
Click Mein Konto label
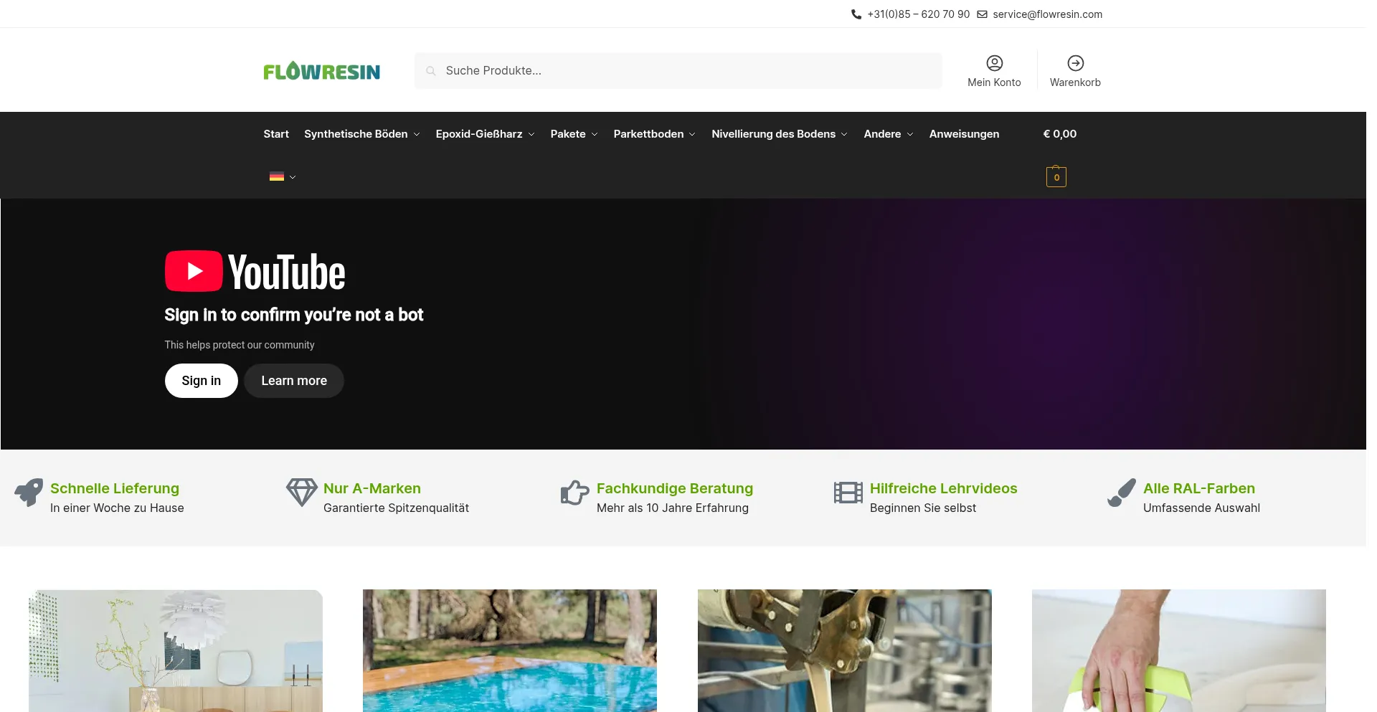994,82
